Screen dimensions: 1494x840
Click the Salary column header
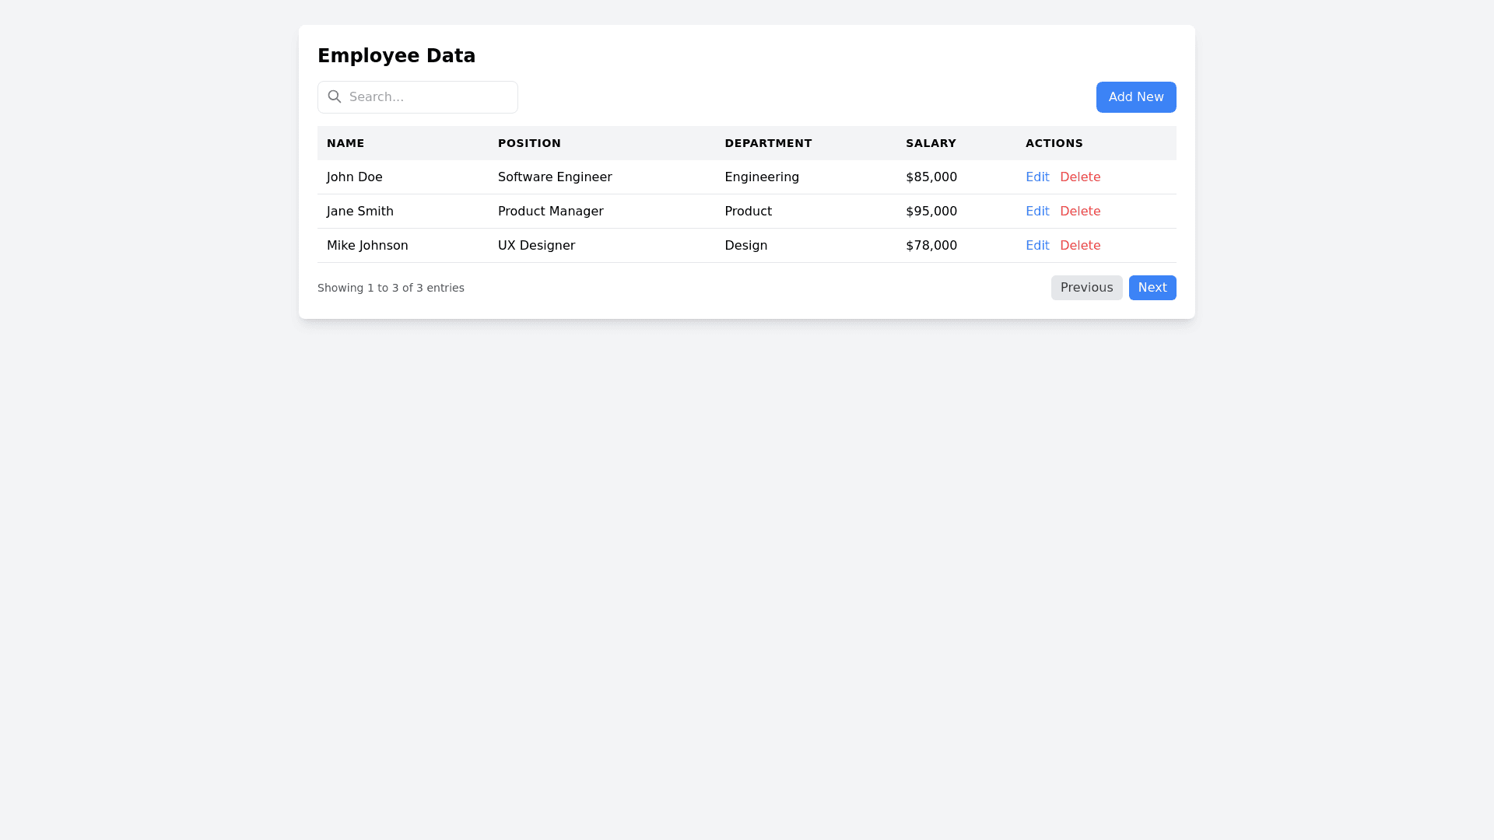click(931, 143)
